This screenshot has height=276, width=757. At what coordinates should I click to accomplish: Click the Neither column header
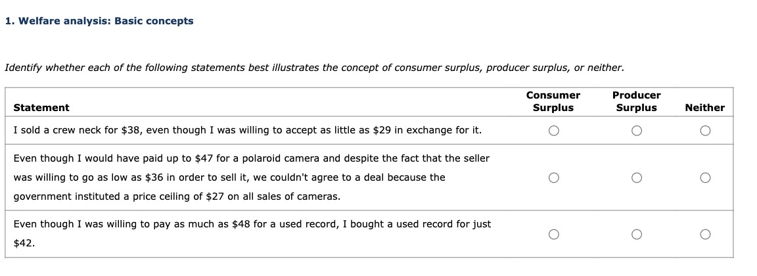pyautogui.click(x=705, y=108)
